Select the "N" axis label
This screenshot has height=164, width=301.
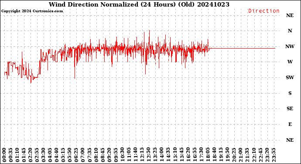290,31
